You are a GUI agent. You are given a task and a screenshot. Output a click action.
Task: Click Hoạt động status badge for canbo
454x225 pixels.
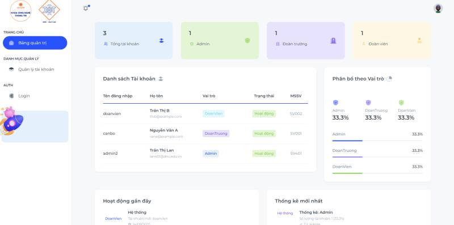coord(264,134)
